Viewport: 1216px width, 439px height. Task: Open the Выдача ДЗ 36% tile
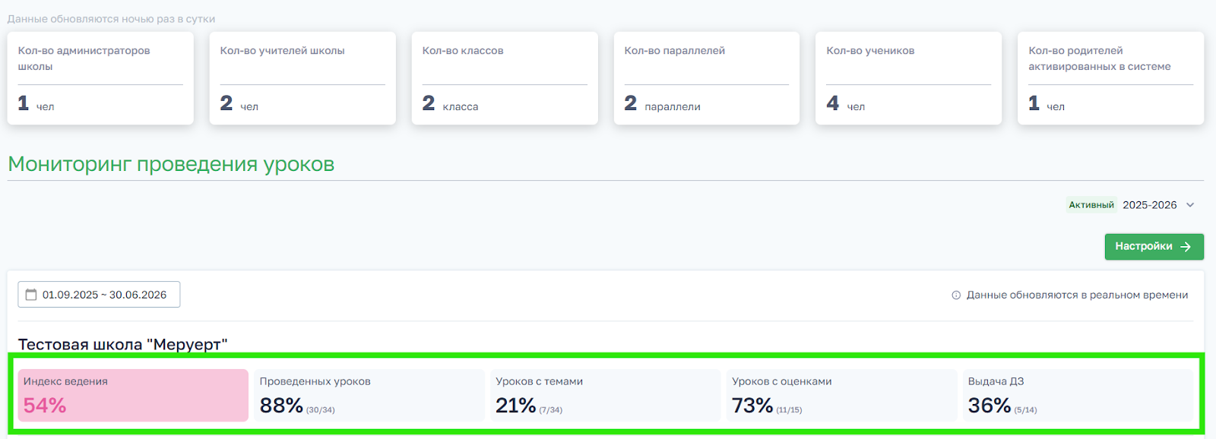tap(1078, 395)
